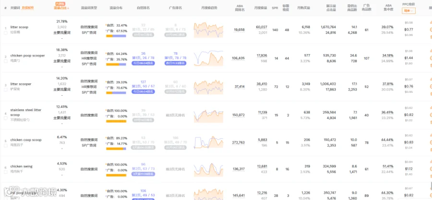Sort by 月搜索量 column header

260,8
